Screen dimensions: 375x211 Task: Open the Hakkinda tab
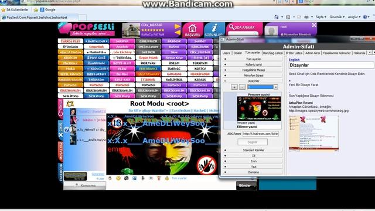(x=359, y=53)
